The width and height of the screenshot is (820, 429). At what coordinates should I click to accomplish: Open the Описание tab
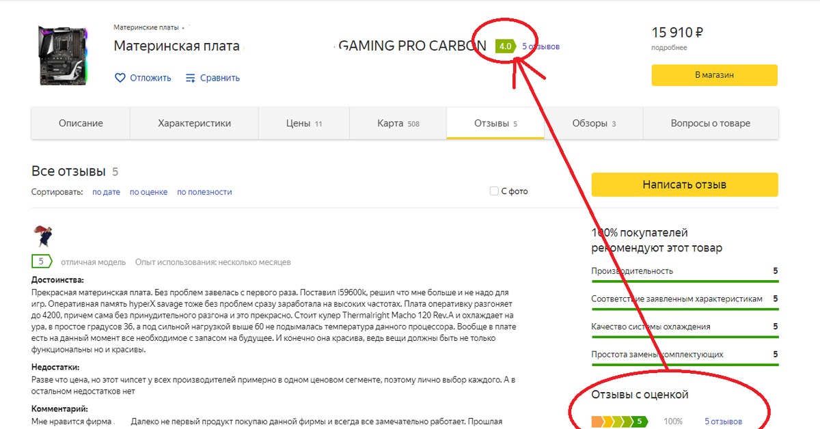81,124
